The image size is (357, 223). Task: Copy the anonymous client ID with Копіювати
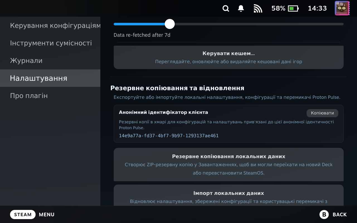click(x=322, y=113)
